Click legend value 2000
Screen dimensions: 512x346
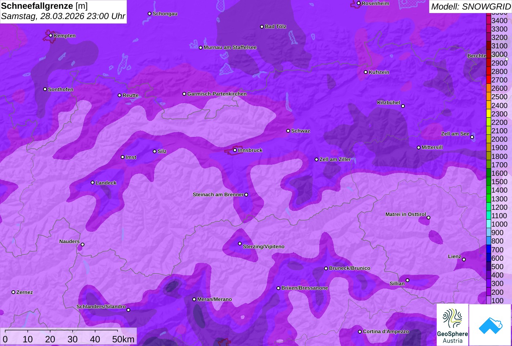[x=500, y=139]
